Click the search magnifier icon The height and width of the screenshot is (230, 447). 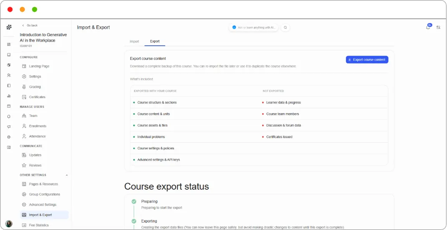pyautogui.click(x=285, y=27)
